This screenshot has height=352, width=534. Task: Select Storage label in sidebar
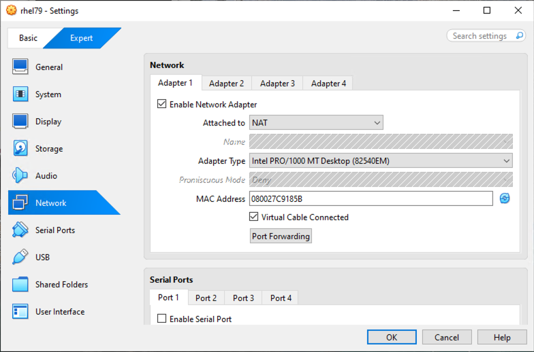pyautogui.click(x=49, y=148)
